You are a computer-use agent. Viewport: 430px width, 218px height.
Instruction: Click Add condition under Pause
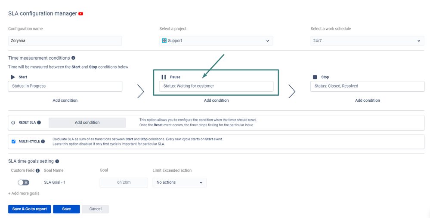216,100
